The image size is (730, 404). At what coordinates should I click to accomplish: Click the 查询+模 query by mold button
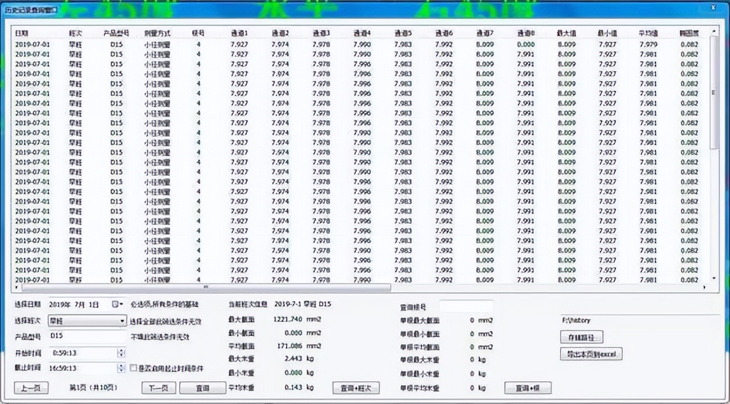pos(526,387)
